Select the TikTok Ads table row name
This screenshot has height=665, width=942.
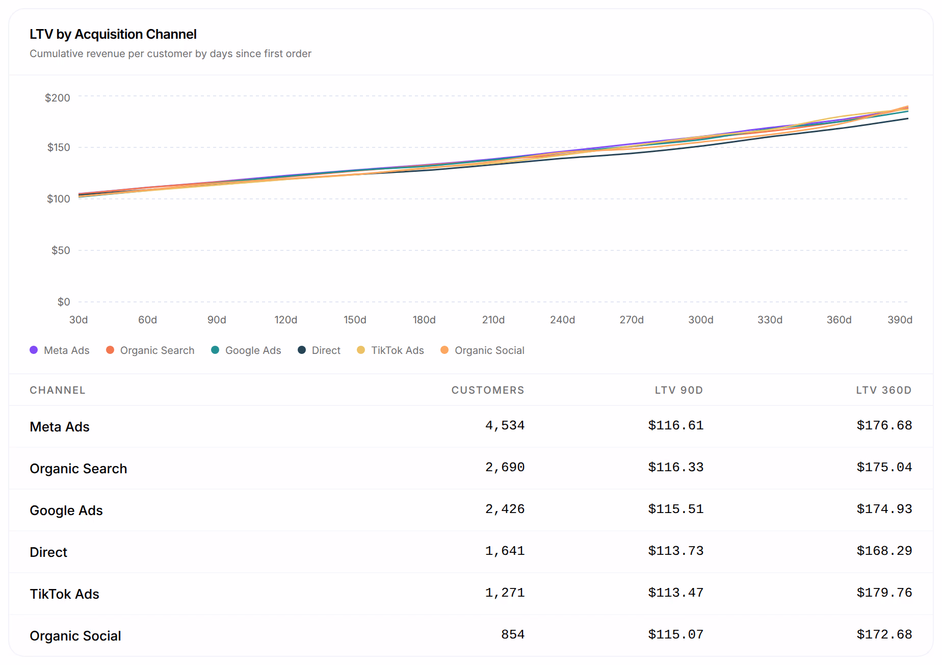pyautogui.click(x=64, y=594)
